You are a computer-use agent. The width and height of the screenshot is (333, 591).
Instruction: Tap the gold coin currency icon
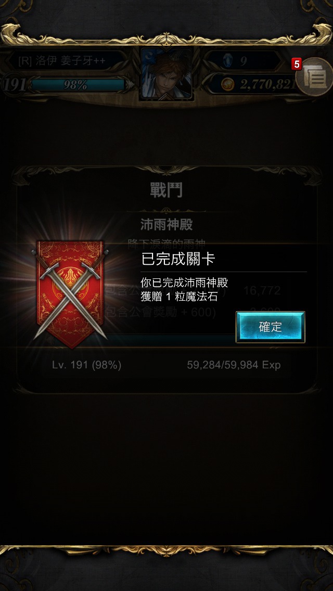pos(227,84)
